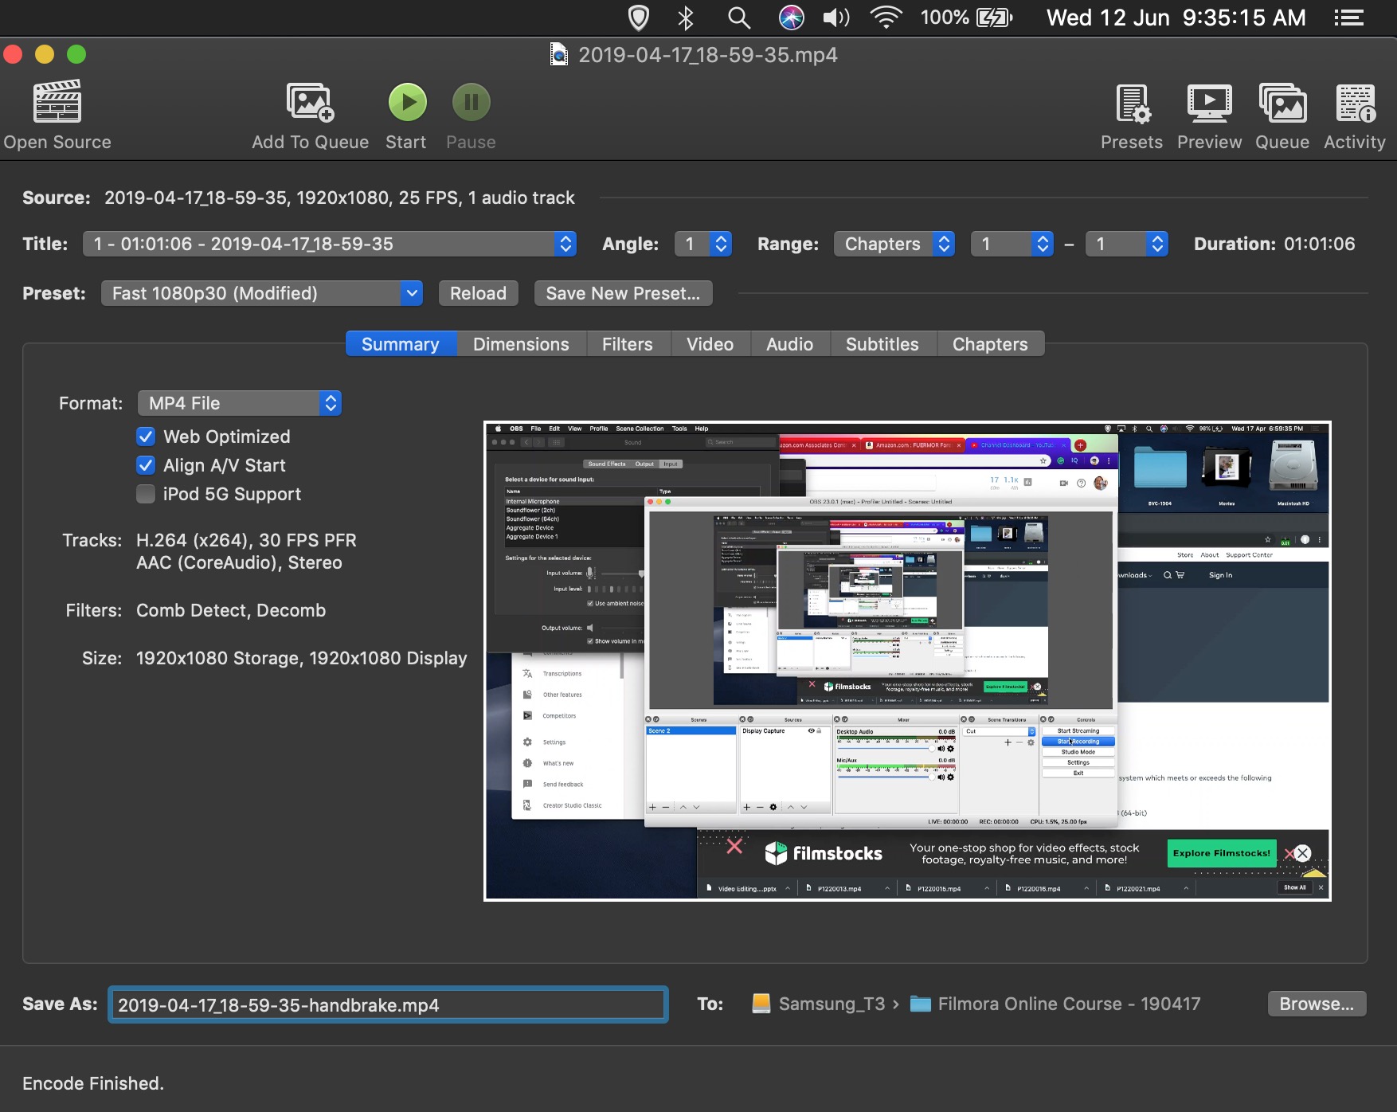Click the Samsung_T3 path label

[832, 1004]
